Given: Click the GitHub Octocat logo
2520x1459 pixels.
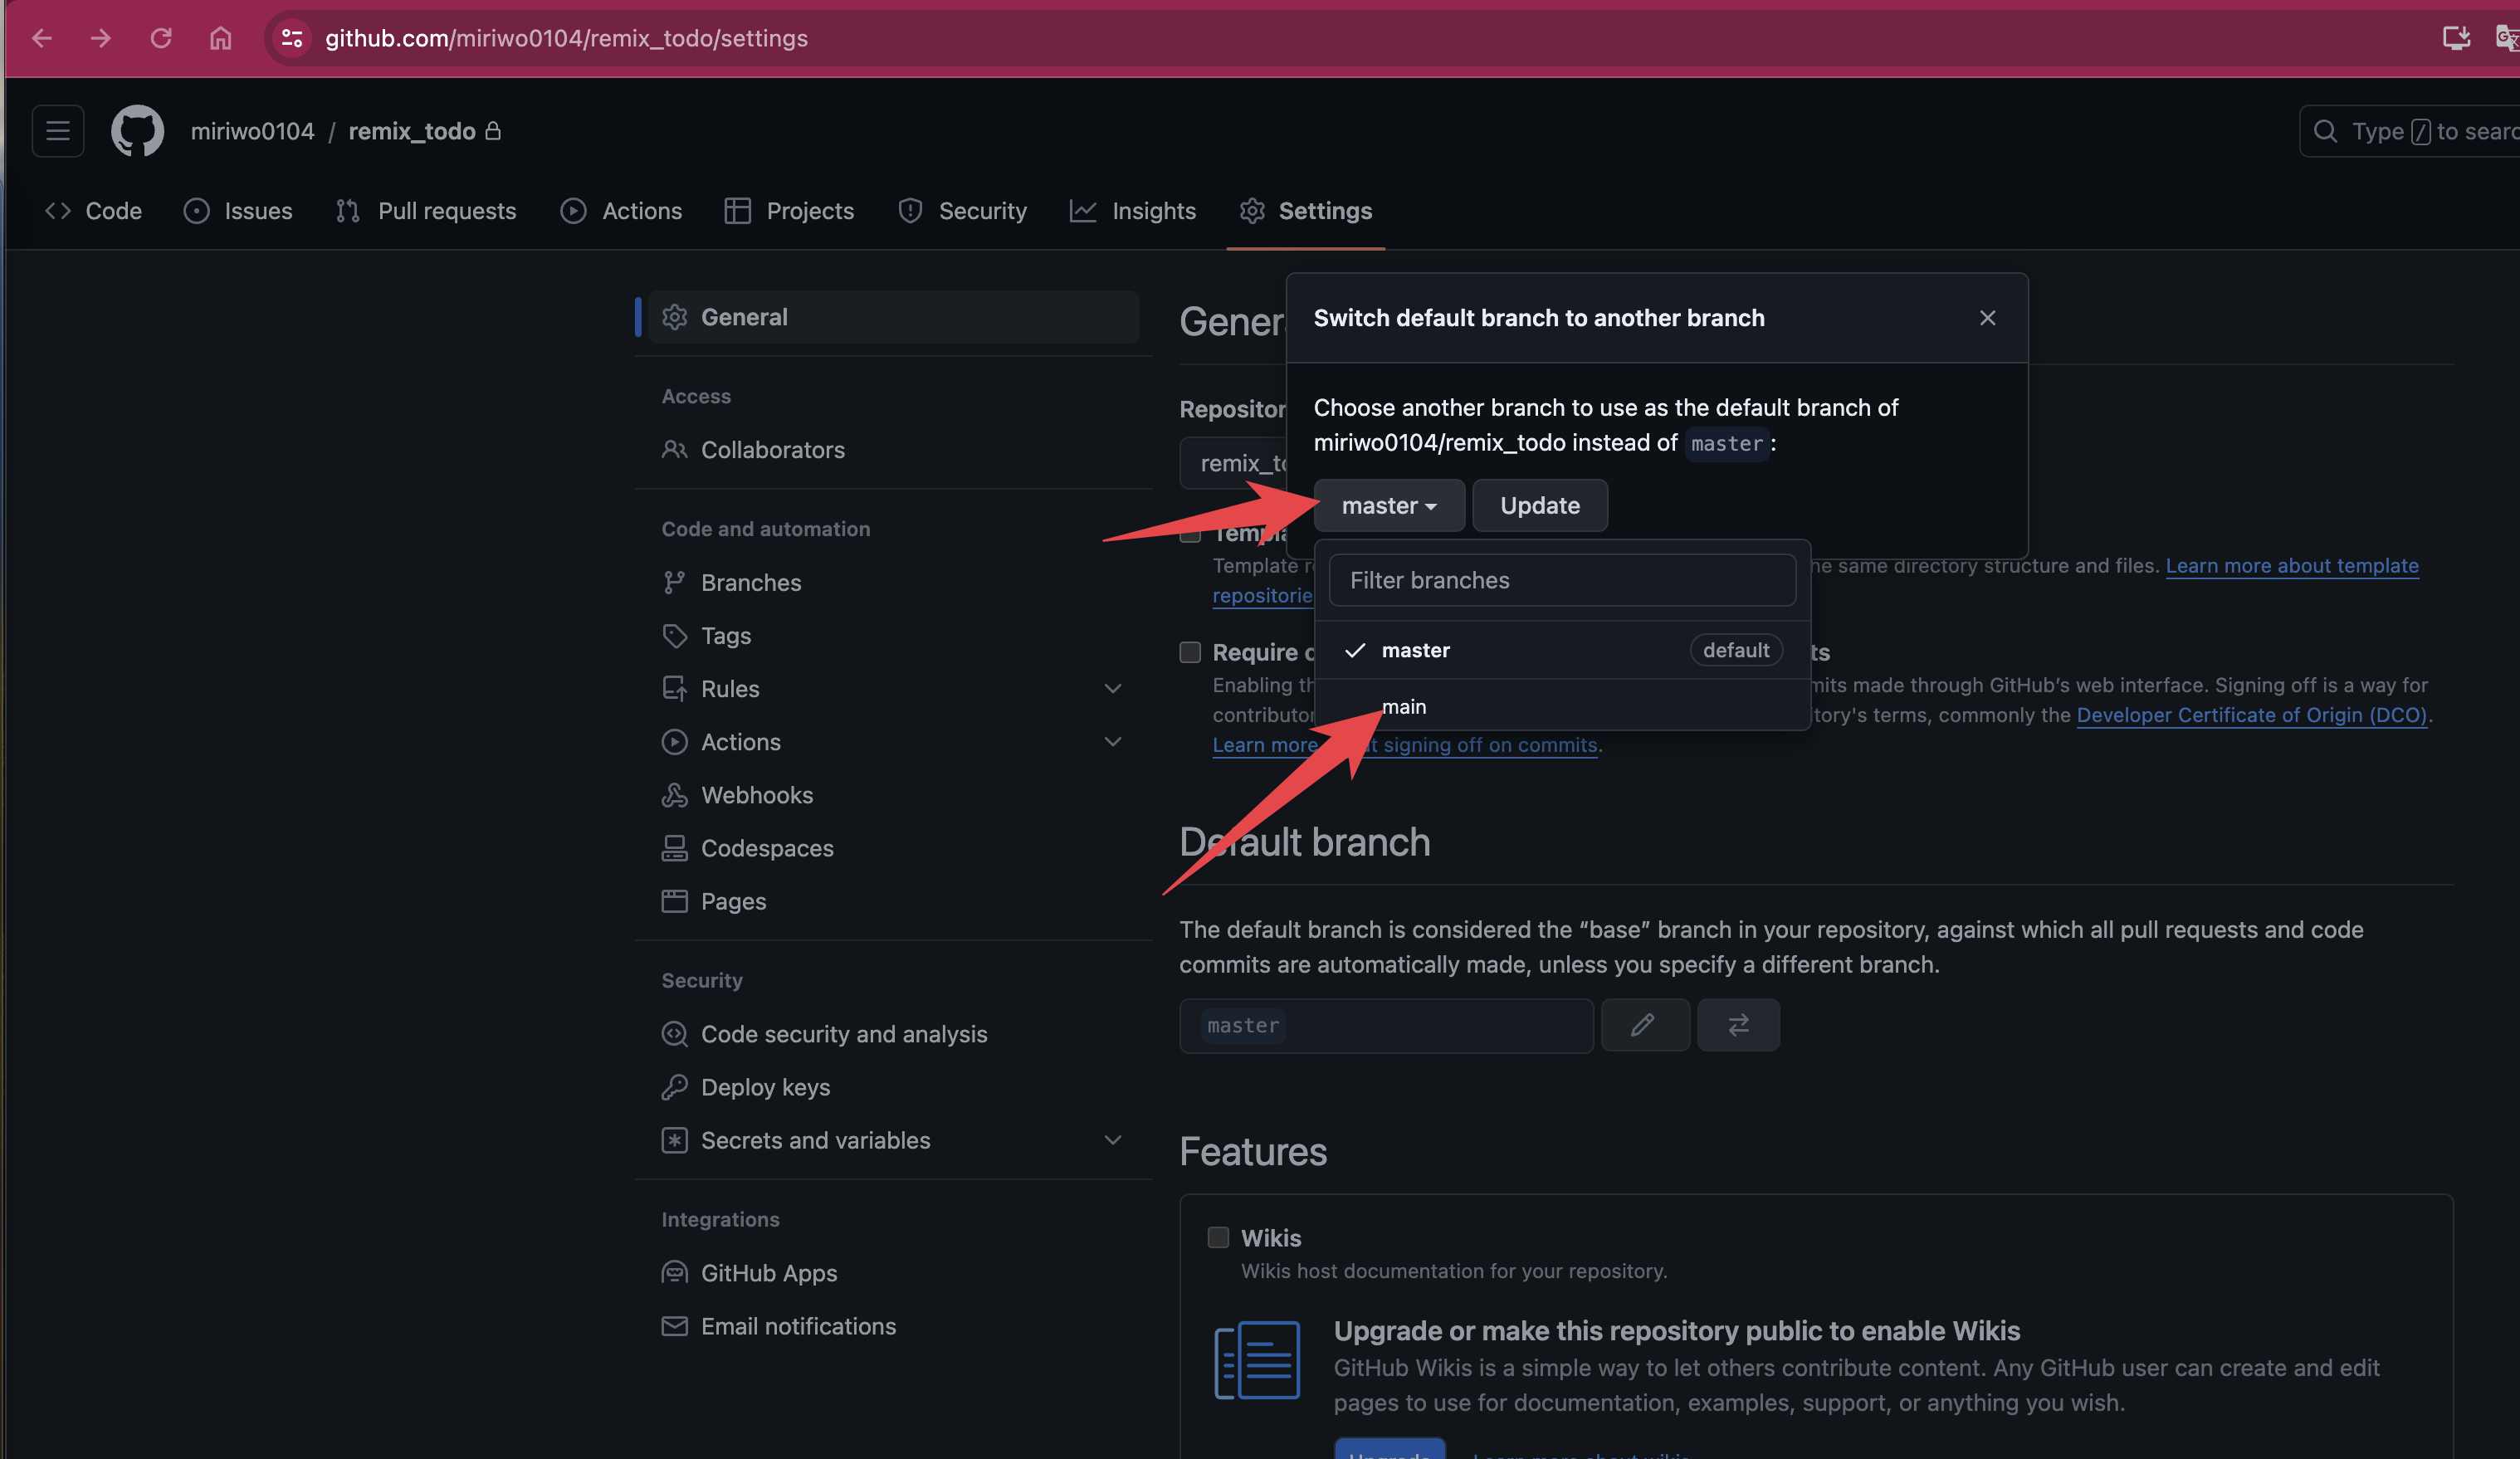Looking at the screenshot, I should [137, 131].
